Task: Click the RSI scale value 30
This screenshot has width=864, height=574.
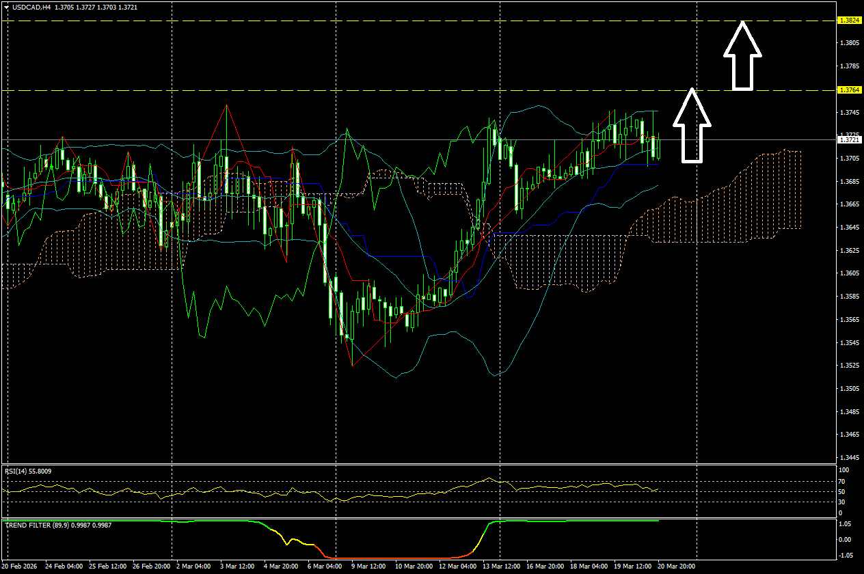Action: coord(843,502)
